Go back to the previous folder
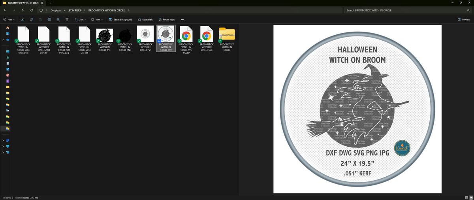474x200 pixels. [5, 10]
